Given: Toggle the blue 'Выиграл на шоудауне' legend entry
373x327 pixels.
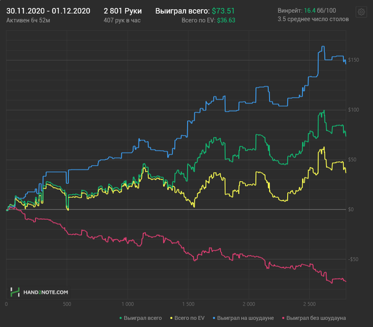Looking at the screenshot, I should click(x=243, y=318).
